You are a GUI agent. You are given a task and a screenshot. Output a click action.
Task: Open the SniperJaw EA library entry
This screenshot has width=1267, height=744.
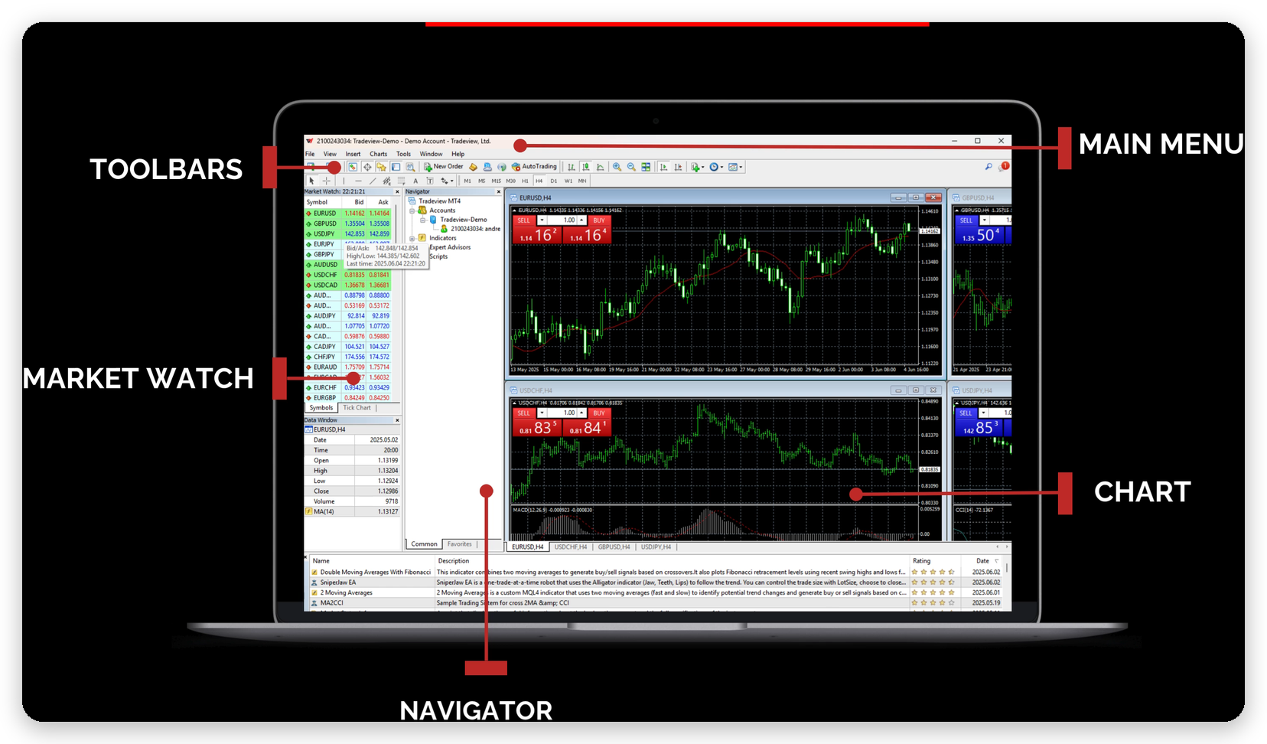point(337,582)
